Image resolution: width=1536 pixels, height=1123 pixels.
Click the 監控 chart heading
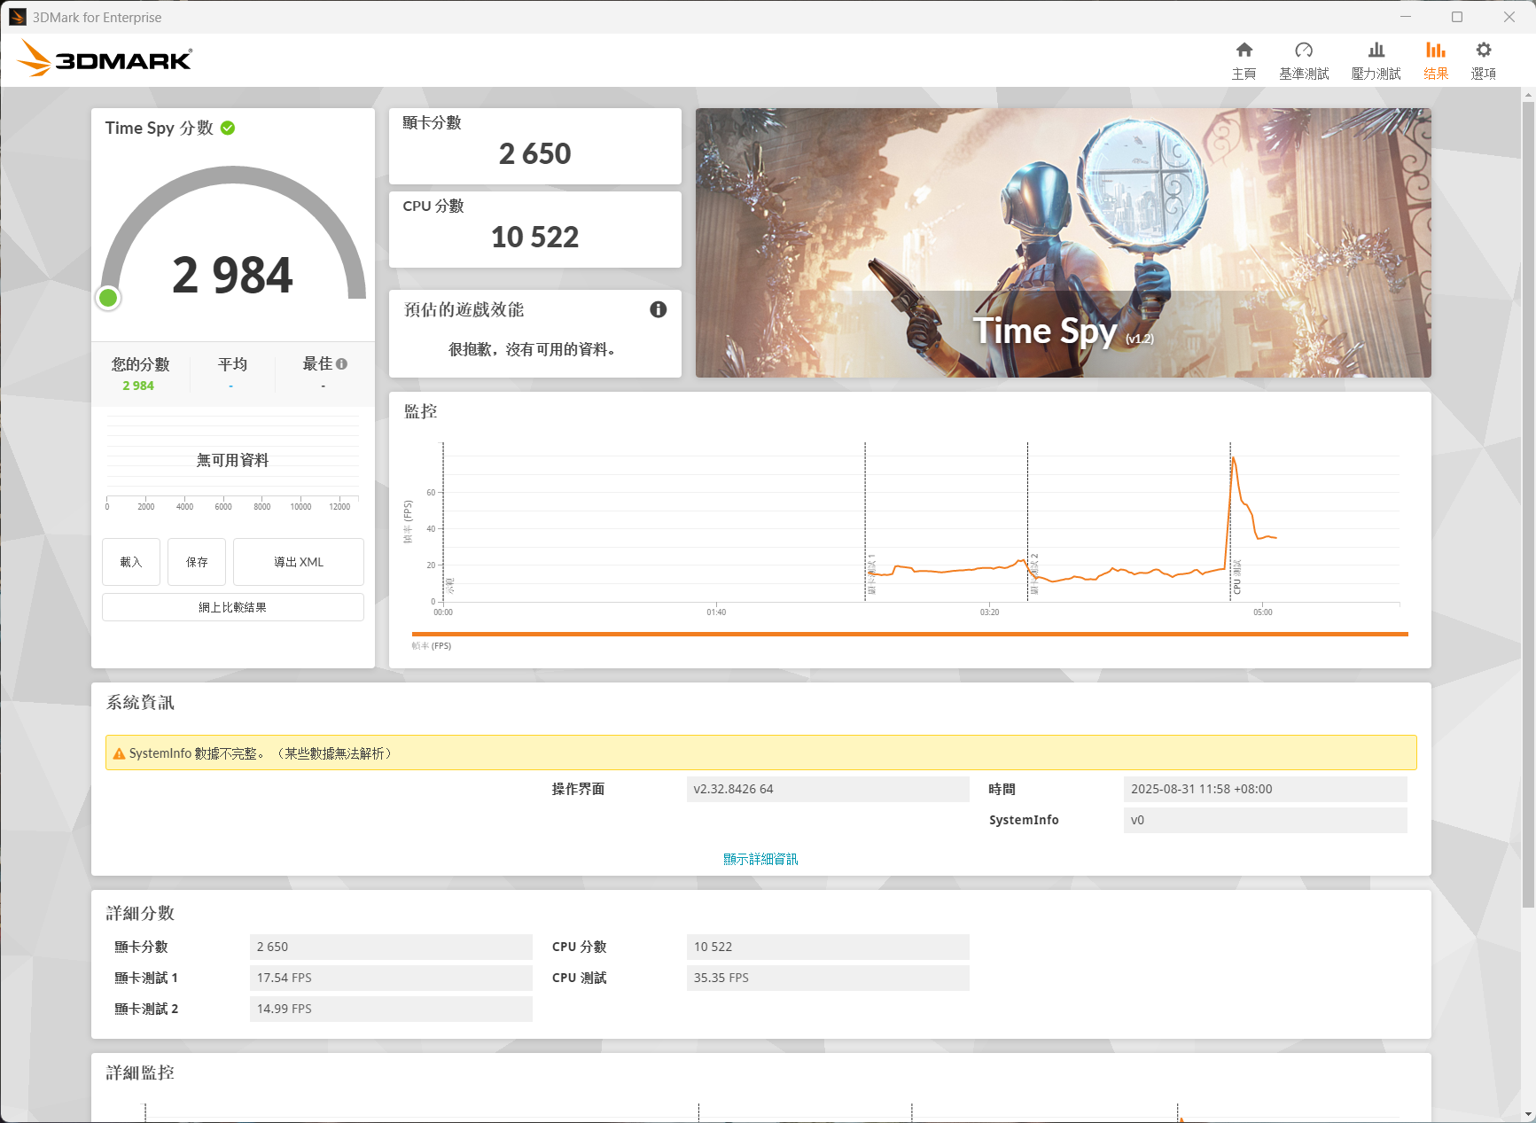pyautogui.click(x=421, y=411)
